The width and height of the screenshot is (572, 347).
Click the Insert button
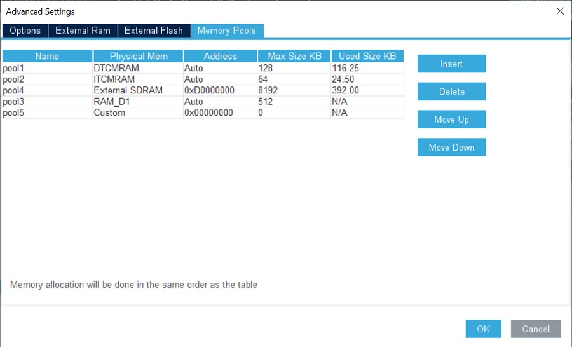(451, 64)
